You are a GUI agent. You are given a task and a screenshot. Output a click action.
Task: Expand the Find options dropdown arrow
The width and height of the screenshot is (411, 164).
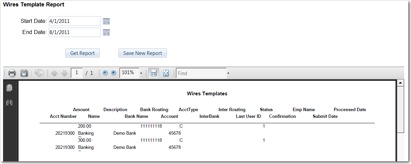point(228,73)
